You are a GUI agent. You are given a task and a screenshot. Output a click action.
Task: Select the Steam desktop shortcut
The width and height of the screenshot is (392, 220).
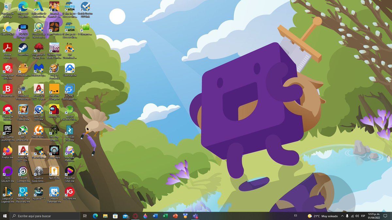click(x=23, y=50)
